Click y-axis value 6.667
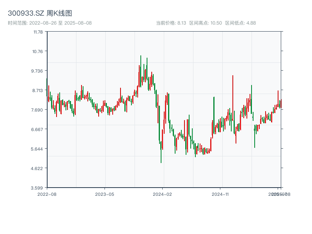The height and width of the screenshot is (234, 312). [37, 129]
